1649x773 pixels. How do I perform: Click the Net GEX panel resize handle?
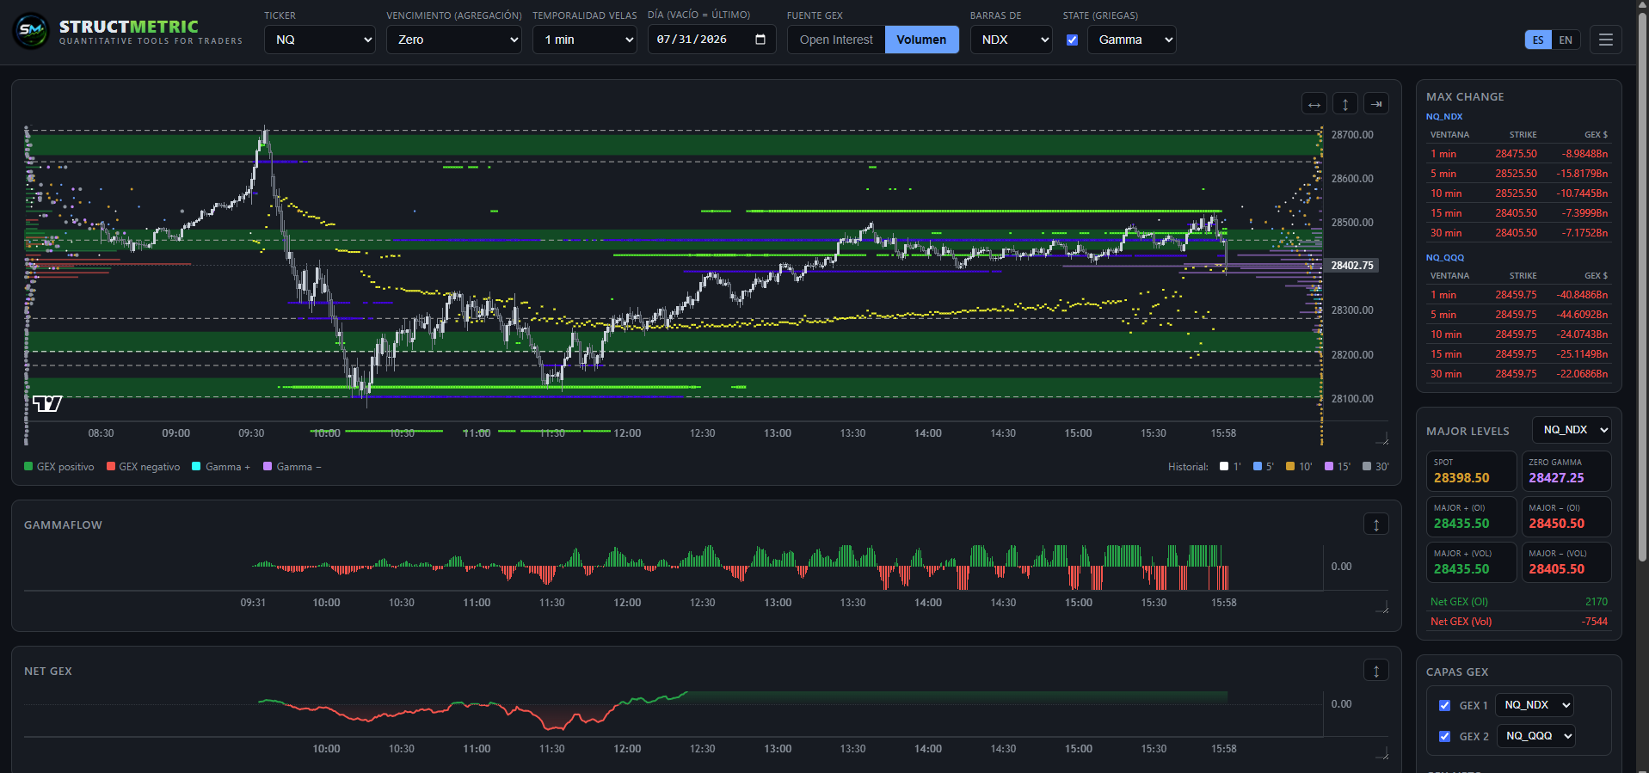pyautogui.click(x=1382, y=754)
